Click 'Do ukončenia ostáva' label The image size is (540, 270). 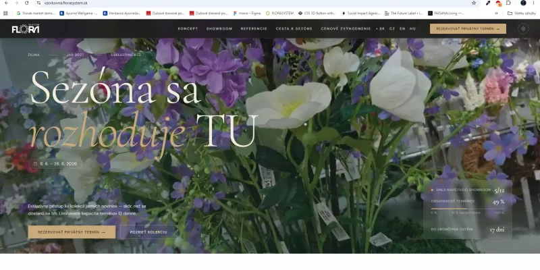pyautogui.click(x=452, y=229)
